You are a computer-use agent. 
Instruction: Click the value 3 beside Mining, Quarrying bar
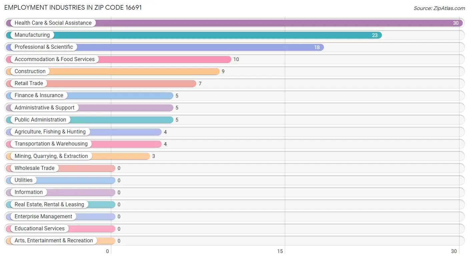coord(154,156)
